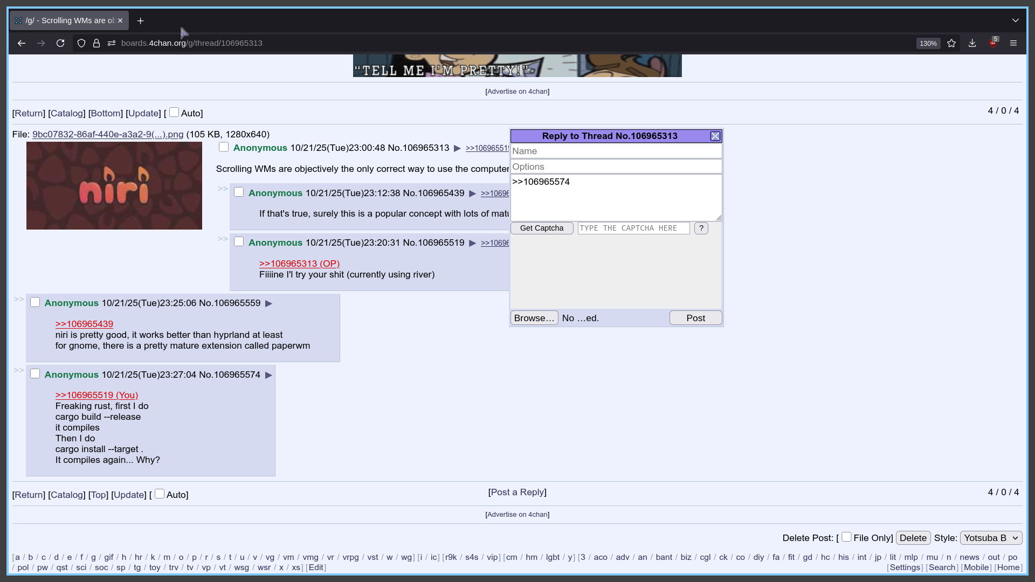
Task: Bookmark page with star icon
Action: click(x=951, y=43)
